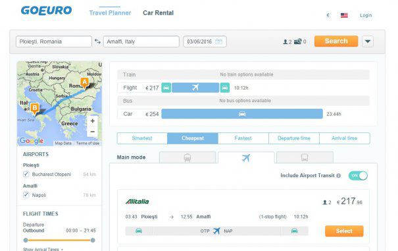Select the Alitalia flight

pyautogui.click(x=344, y=231)
